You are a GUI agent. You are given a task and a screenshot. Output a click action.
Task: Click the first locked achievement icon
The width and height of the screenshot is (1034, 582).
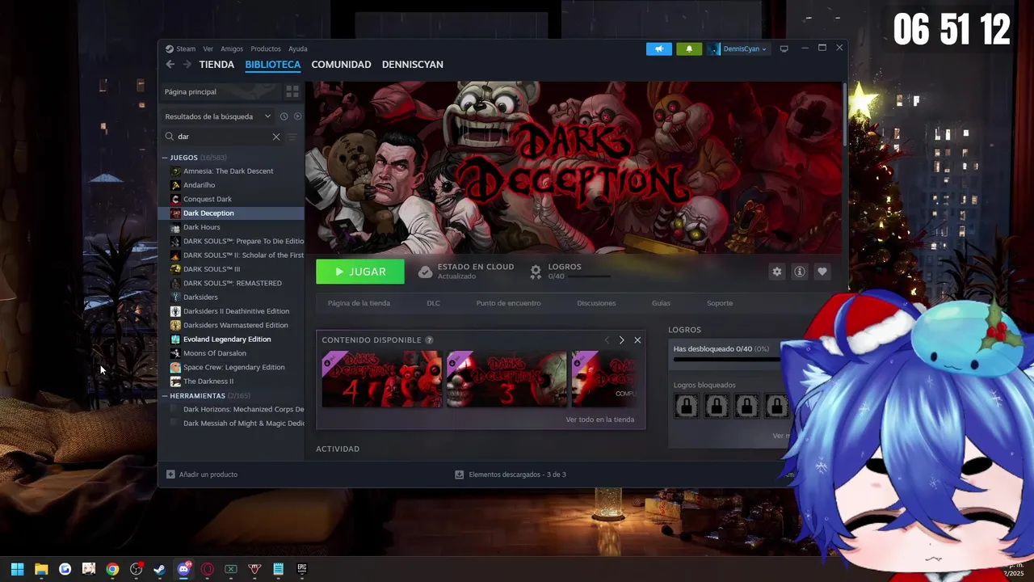tap(687, 406)
